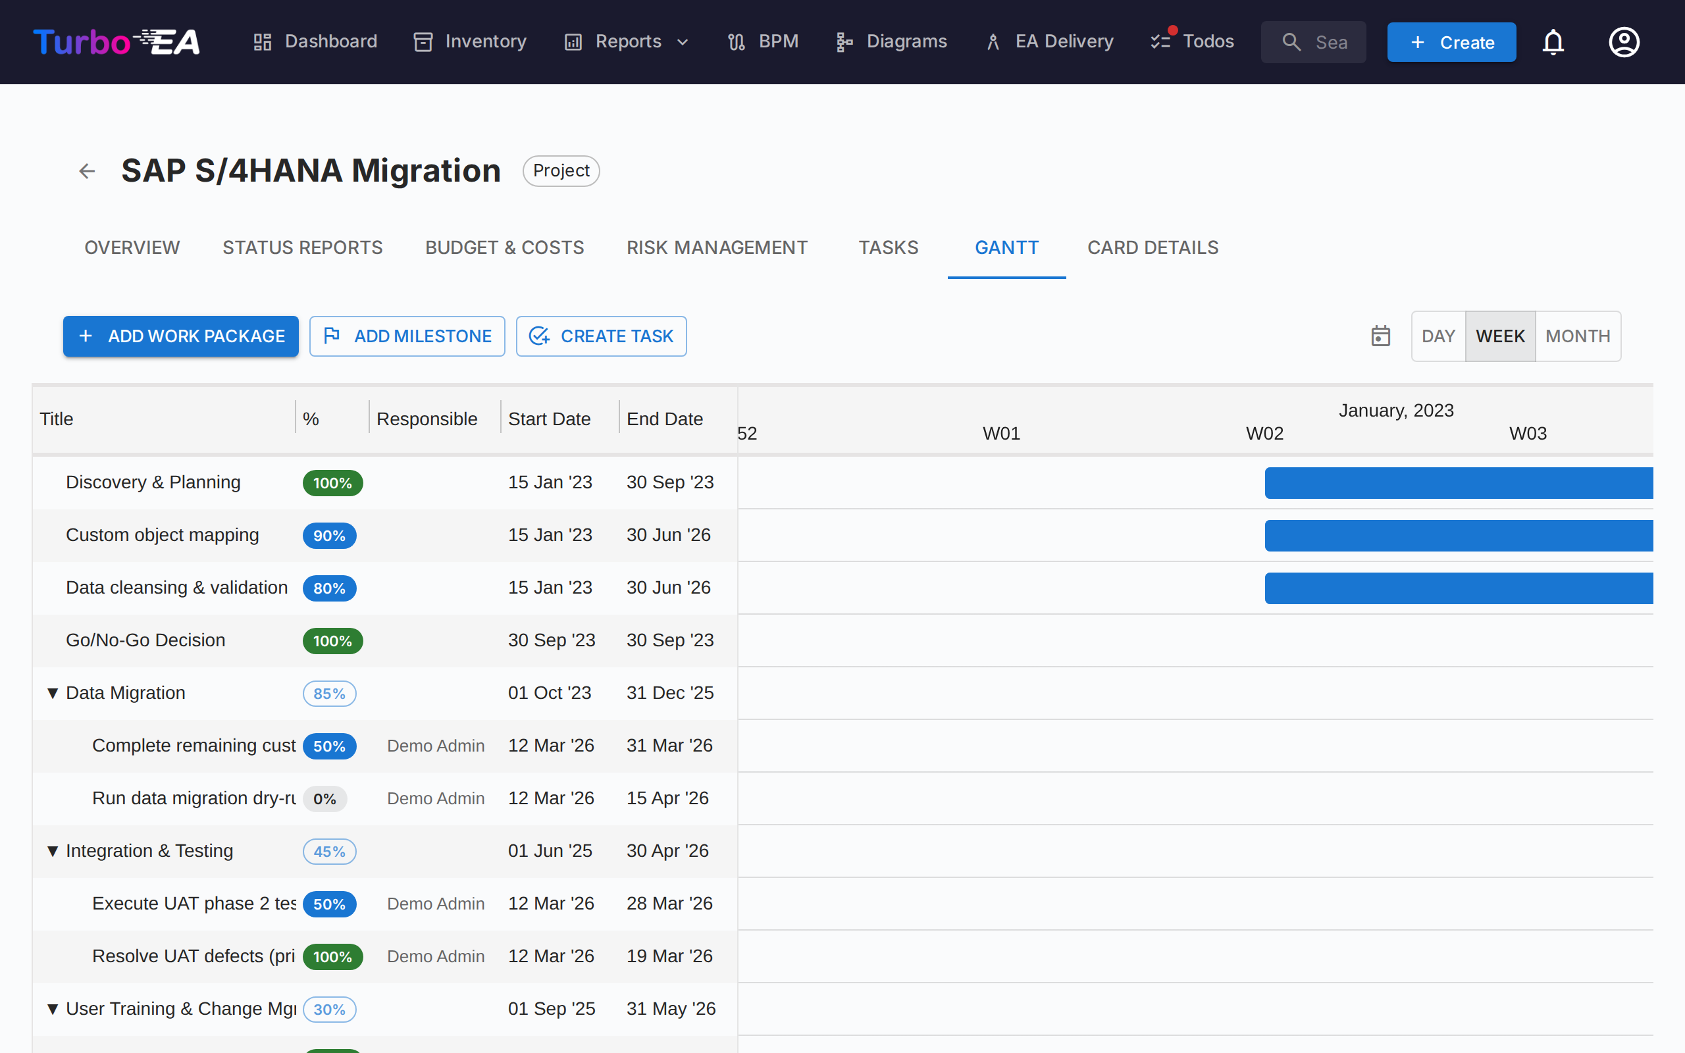Click the TurboEA logo
The width and height of the screenshot is (1685, 1053).
pyautogui.click(x=117, y=43)
